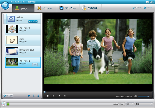155x108 pixels.
Task: Open the DVD作成 tab
Action: click(90, 8)
